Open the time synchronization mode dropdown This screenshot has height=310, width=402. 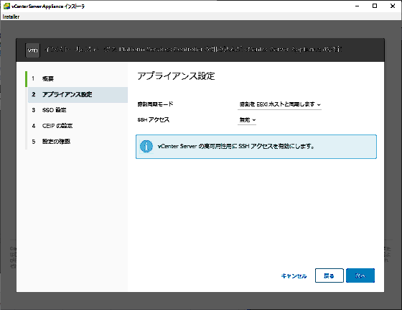pos(279,104)
